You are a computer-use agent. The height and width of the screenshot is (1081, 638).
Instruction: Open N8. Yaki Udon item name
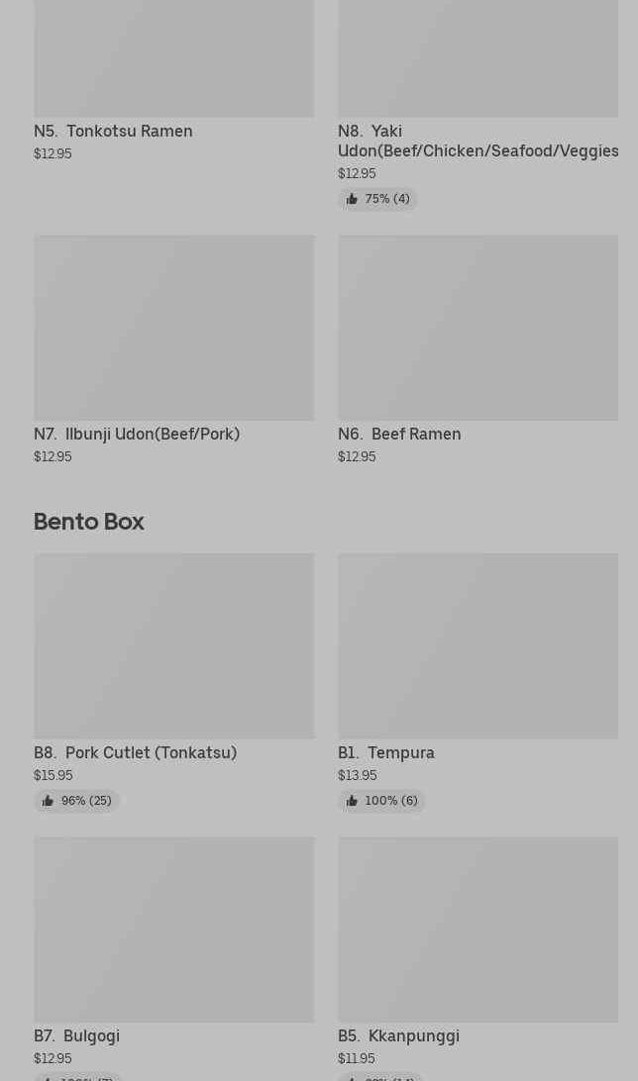[478, 141]
